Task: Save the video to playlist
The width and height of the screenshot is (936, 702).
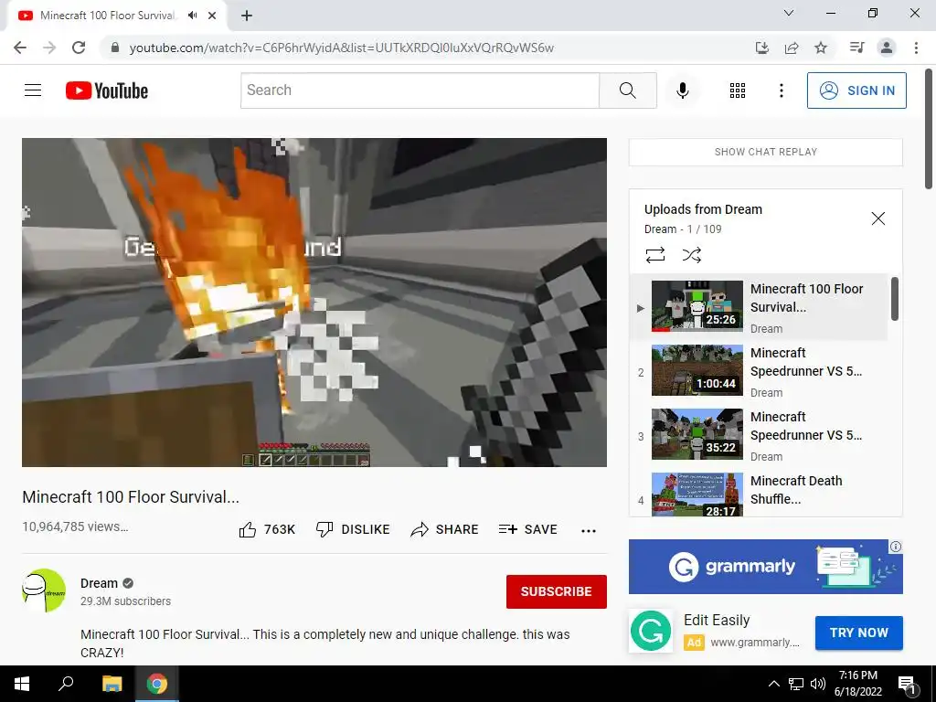Action: coord(527,529)
